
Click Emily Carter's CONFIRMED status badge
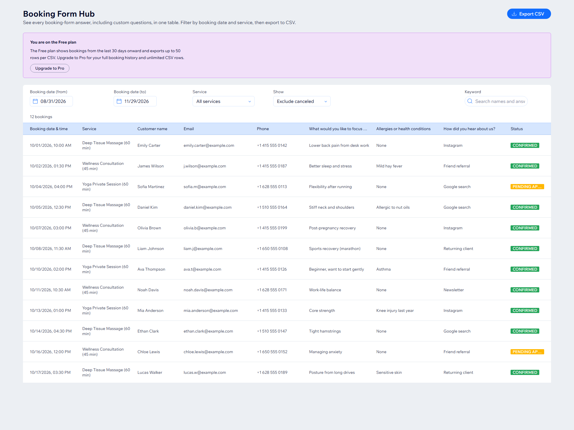[525, 145]
